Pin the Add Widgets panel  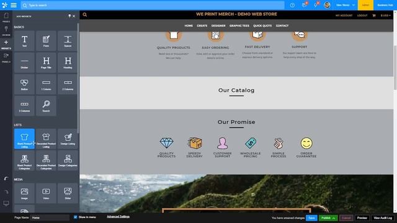coord(69,16)
